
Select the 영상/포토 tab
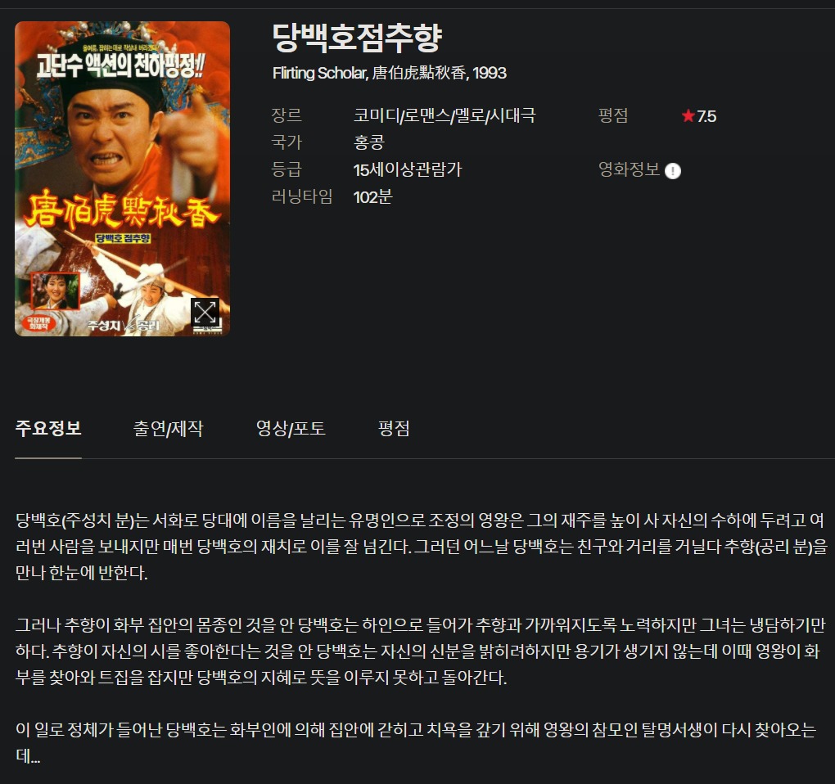[291, 428]
